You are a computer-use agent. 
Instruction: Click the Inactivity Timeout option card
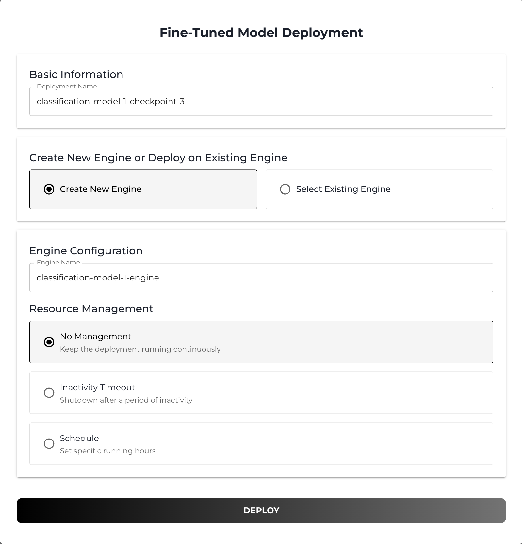tap(261, 393)
